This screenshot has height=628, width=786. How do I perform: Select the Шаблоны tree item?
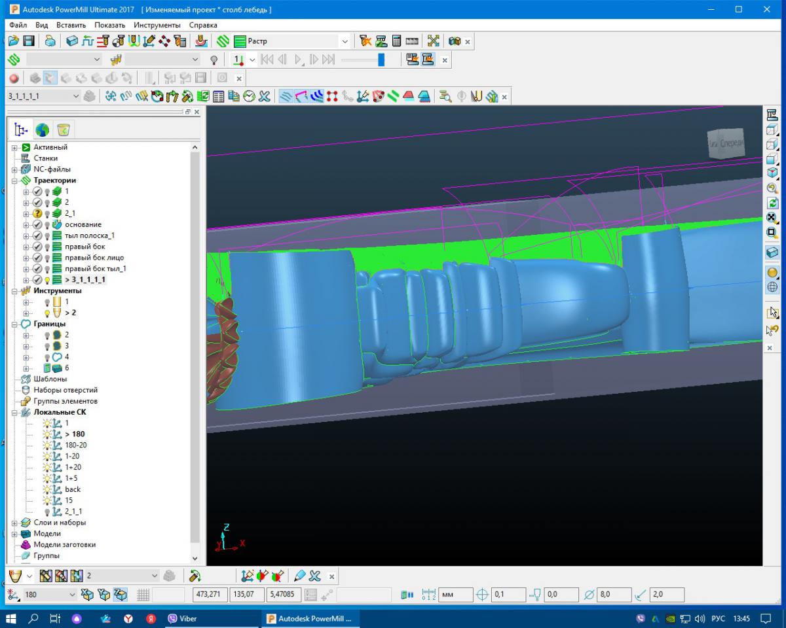[x=50, y=379]
